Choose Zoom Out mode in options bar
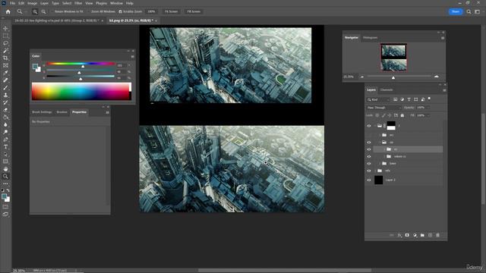This screenshot has height=273, width=486. [43, 12]
